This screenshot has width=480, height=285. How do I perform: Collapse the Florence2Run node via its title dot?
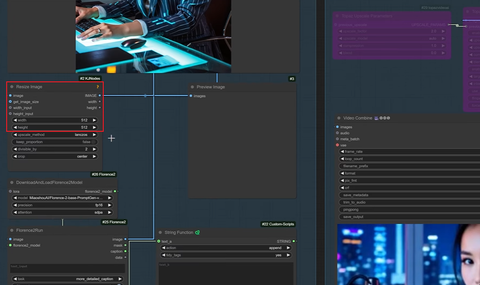click(12, 230)
